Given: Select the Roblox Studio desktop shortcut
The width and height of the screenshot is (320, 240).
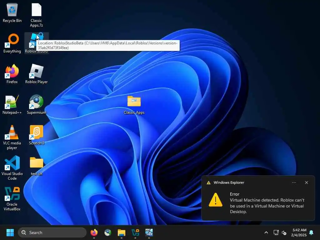Looking at the screenshot, I should [x=36, y=43].
